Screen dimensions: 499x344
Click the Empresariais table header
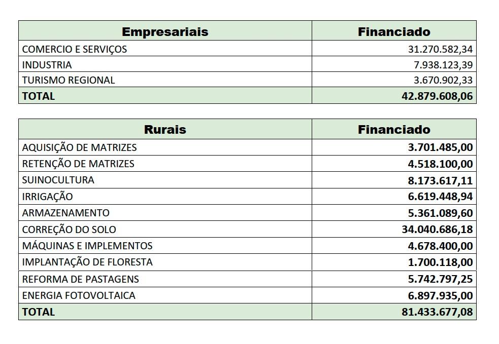coord(165,31)
